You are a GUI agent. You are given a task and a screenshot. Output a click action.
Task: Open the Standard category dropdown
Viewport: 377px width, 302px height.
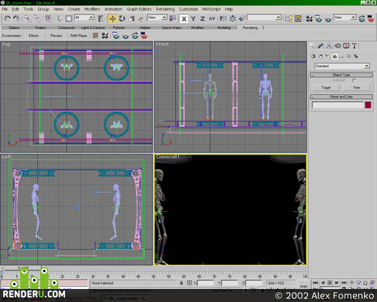342,66
